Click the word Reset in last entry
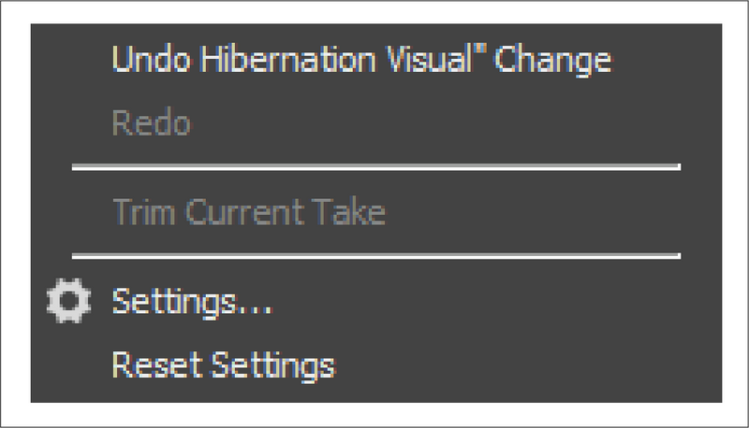 pos(148,363)
